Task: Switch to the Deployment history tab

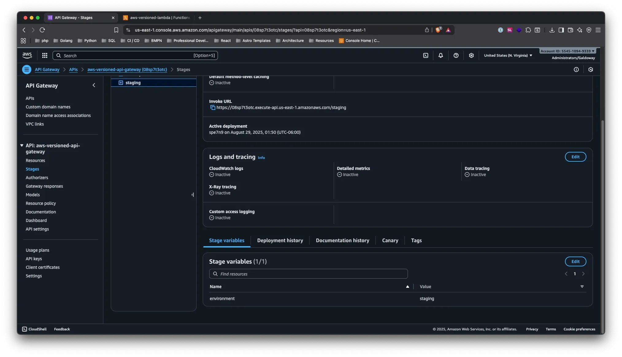Action: 280,241
